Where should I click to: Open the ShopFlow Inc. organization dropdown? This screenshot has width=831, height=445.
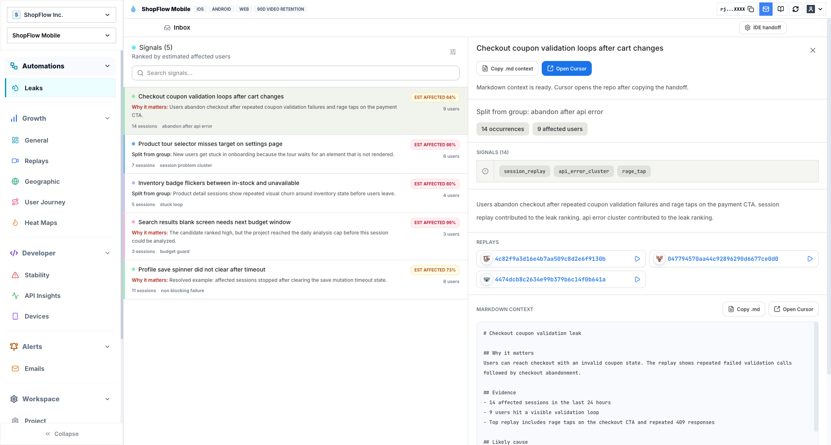(61, 15)
